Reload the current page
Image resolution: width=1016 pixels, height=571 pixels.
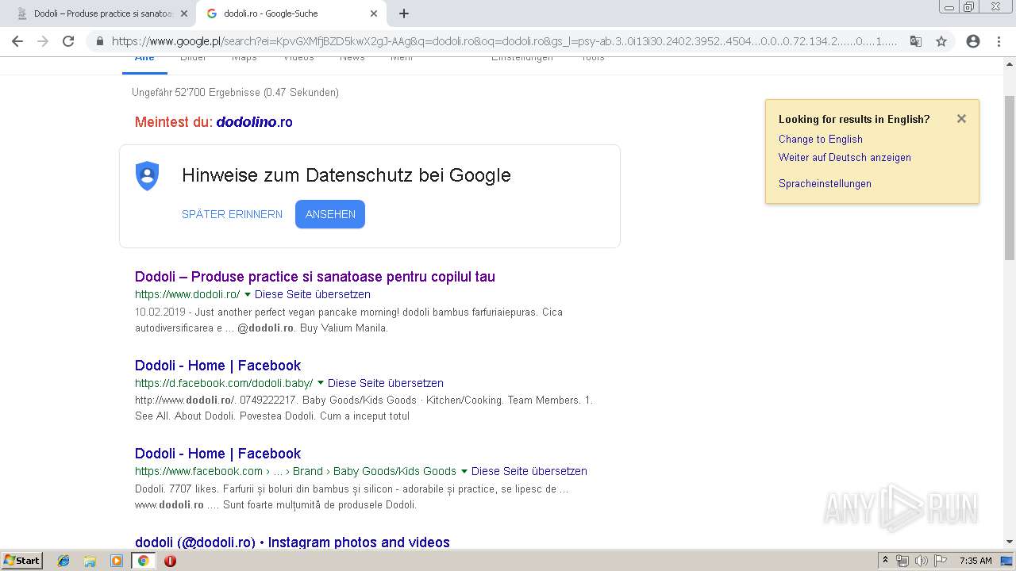click(68, 41)
